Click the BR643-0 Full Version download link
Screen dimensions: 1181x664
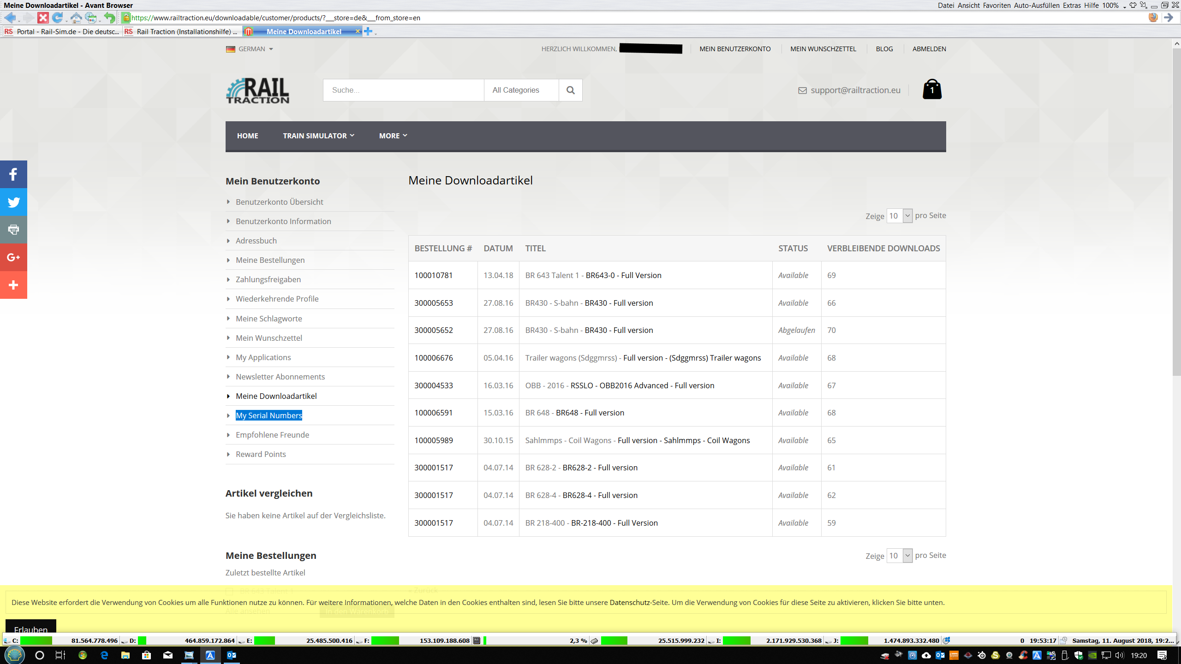[x=623, y=275]
